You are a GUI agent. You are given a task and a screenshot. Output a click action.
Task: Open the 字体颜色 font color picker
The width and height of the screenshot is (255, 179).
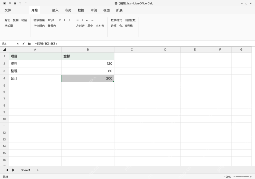(39, 26)
